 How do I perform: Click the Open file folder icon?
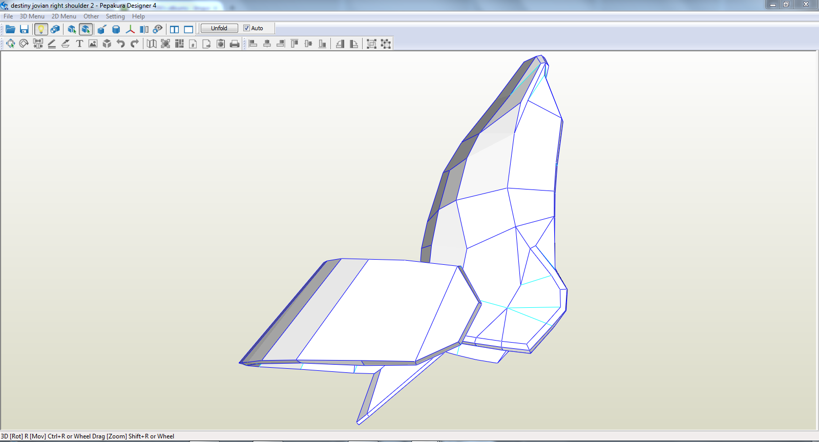[x=10, y=29]
